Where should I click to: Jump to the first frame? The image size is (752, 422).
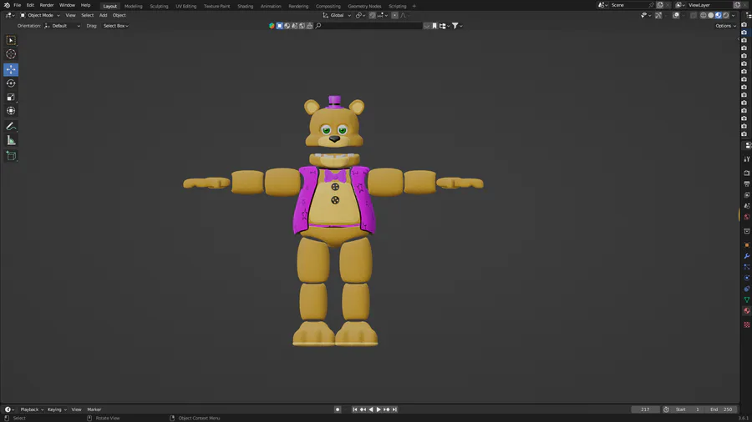point(355,409)
